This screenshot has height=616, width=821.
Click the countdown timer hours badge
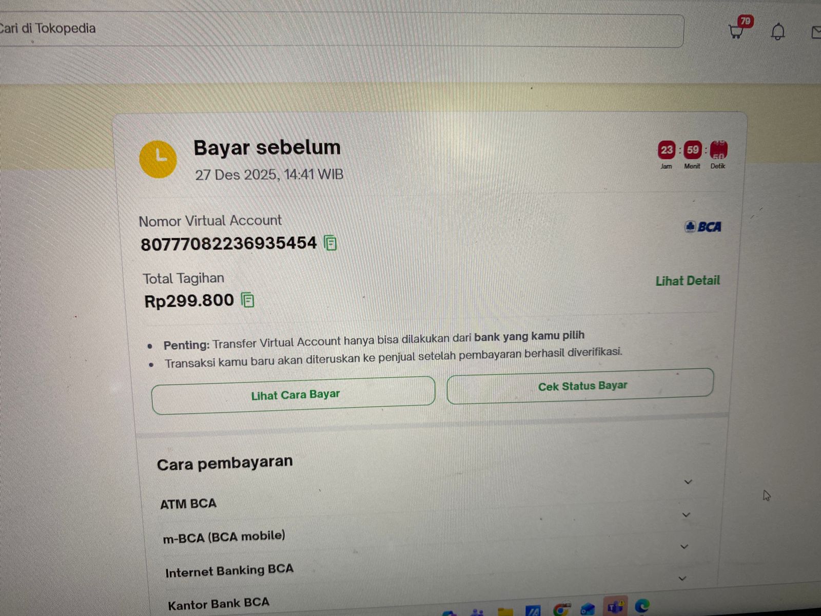pos(667,150)
